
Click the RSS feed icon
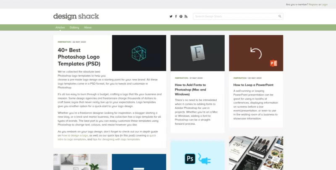point(186,16)
